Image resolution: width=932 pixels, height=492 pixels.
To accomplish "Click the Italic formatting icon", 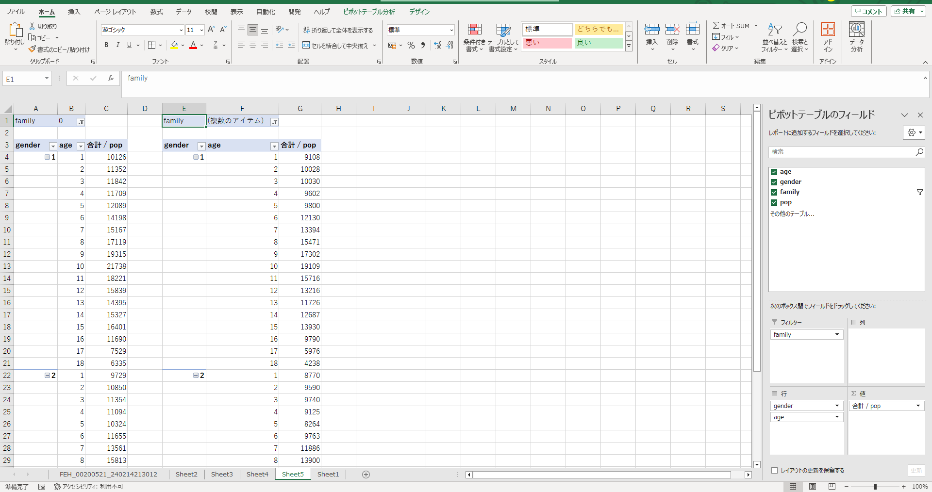I will (x=117, y=45).
